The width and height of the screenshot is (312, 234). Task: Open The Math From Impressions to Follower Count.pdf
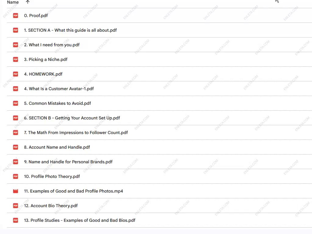76,133
